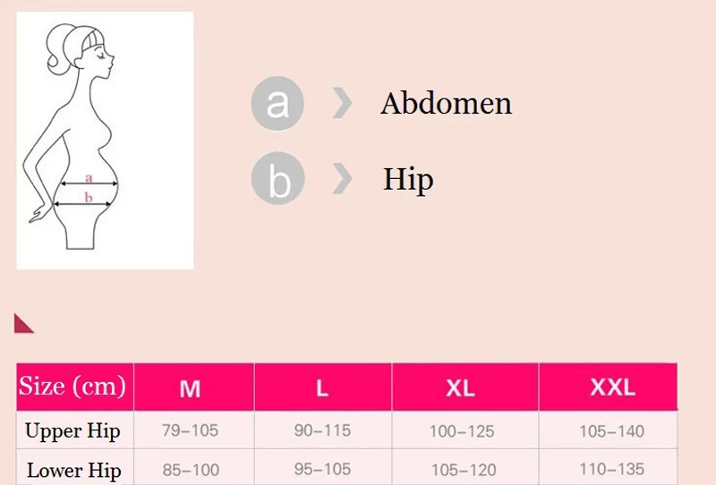This screenshot has width=716, height=485.
Task: Click the 85-100 Lower Hip value
Action: click(190, 470)
